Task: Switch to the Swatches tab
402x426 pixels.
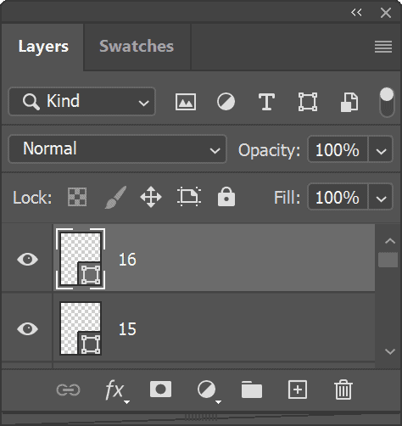Action: coord(137,47)
